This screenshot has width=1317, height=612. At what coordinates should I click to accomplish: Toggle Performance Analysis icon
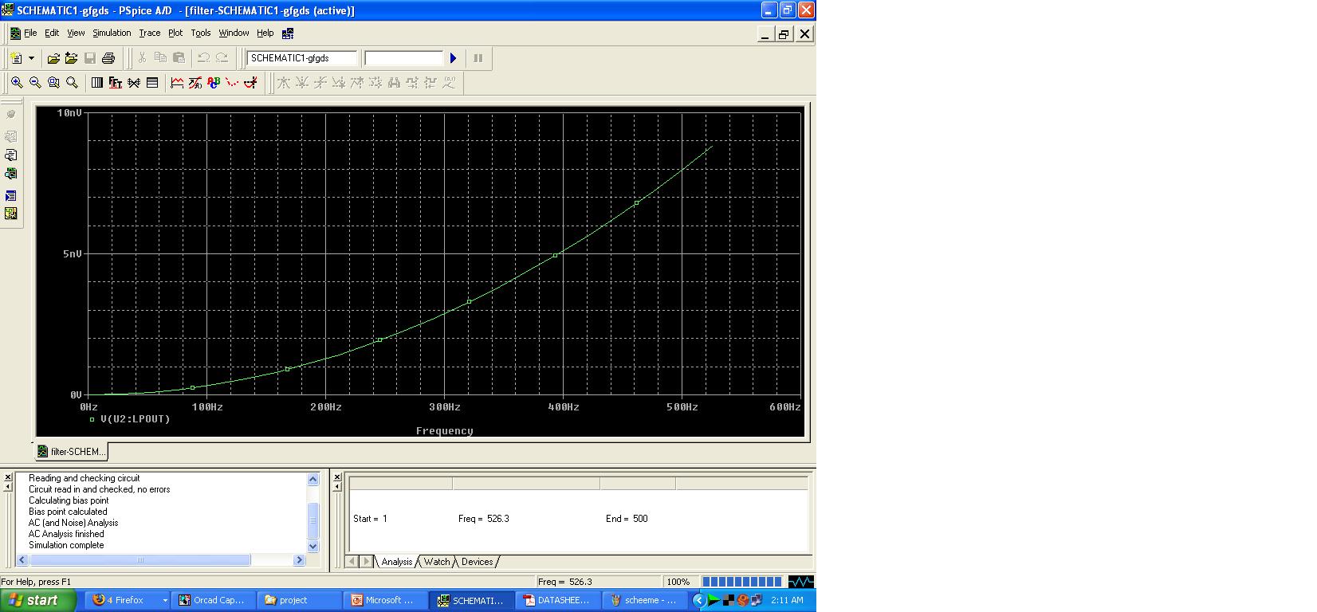(x=134, y=82)
